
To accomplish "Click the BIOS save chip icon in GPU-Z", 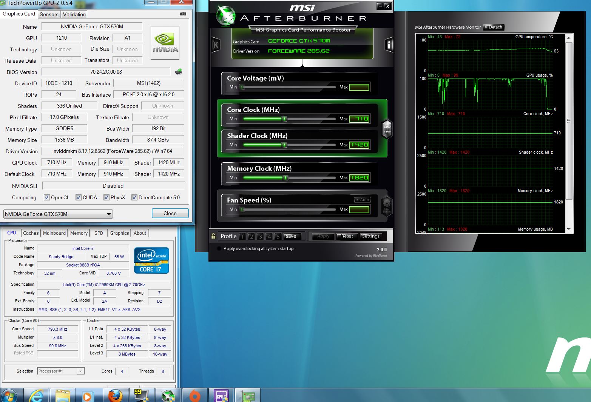I will tap(179, 71).
